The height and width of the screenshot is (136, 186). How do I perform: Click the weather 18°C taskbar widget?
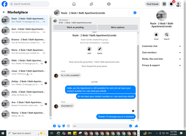pos(148,133)
